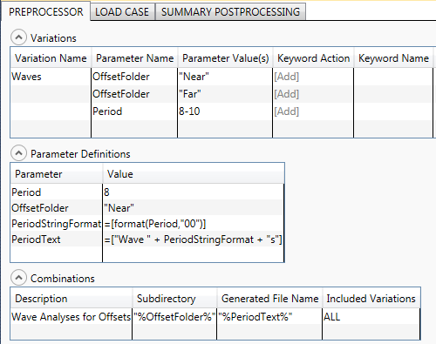Click the Parameter Value(s) column header
Screen dimensions: 436x344
point(225,58)
